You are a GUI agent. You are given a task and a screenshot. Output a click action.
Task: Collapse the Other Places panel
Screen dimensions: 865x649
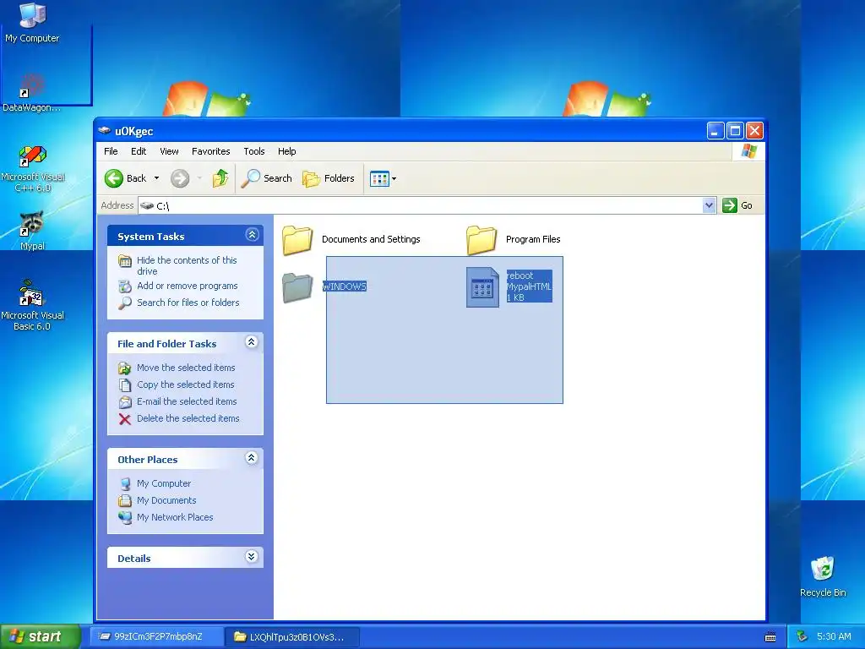[252, 458]
